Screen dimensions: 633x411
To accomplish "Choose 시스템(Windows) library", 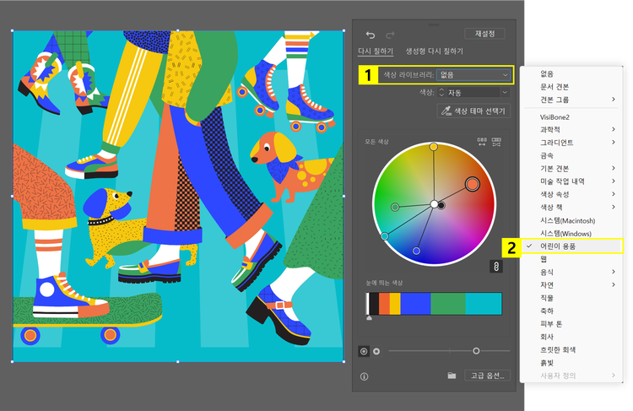I will [x=565, y=234].
